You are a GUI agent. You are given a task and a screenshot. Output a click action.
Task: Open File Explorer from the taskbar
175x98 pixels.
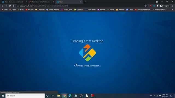click(x=59, y=96)
